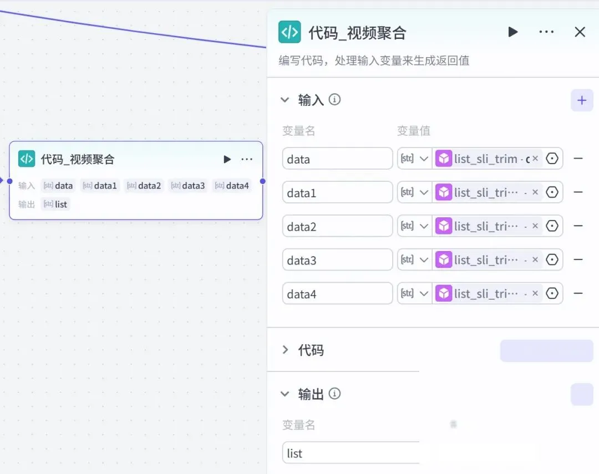This screenshot has width=599, height=474.
Task: Delete the data3 input row
Action: [578, 259]
